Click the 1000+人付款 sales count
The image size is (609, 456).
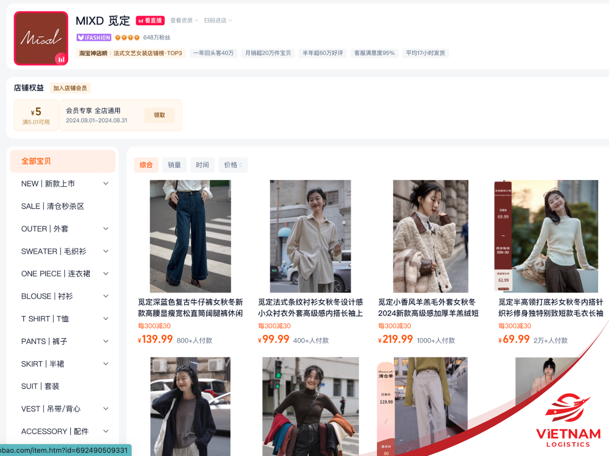(x=436, y=341)
